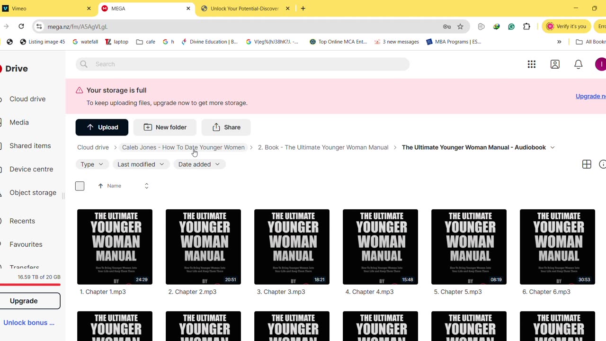Click the storage usage progress bar
The image size is (606, 341).
(30, 285)
